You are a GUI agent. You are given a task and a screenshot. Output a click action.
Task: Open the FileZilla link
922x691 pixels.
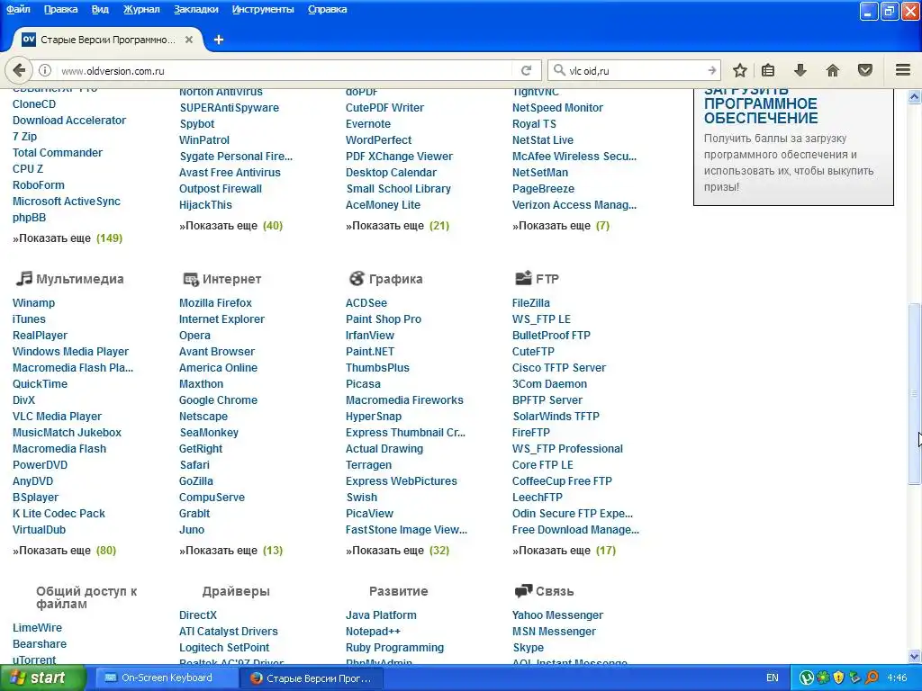click(531, 302)
